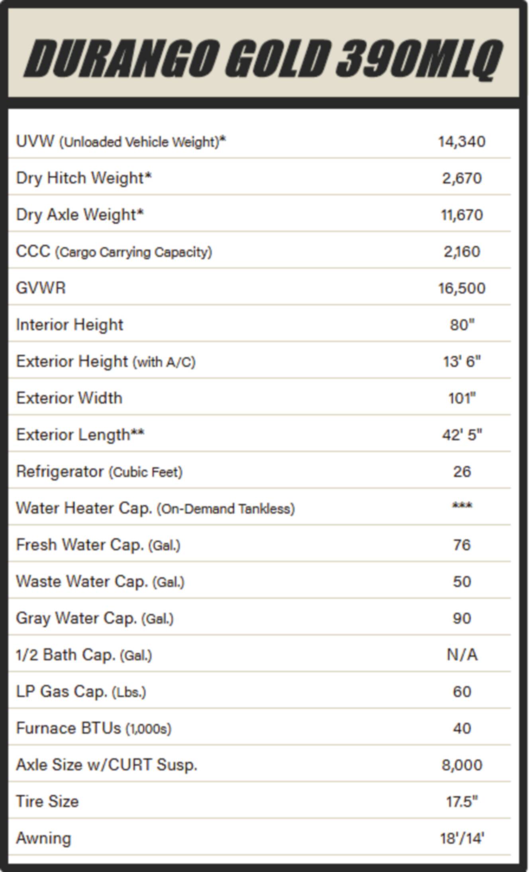
Task: Select the Refrigerator Cubic Feet label
Action: click(x=99, y=472)
